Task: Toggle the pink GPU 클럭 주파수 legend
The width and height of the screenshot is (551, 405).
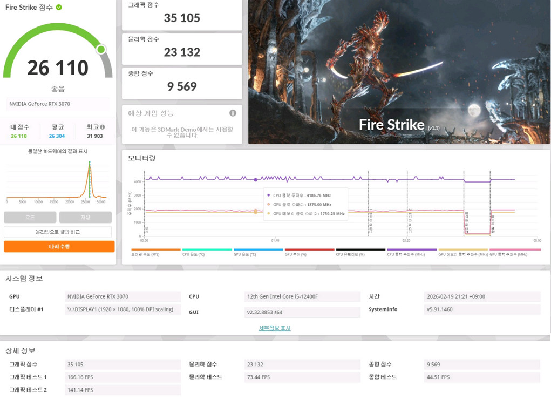Action: point(515,252)
